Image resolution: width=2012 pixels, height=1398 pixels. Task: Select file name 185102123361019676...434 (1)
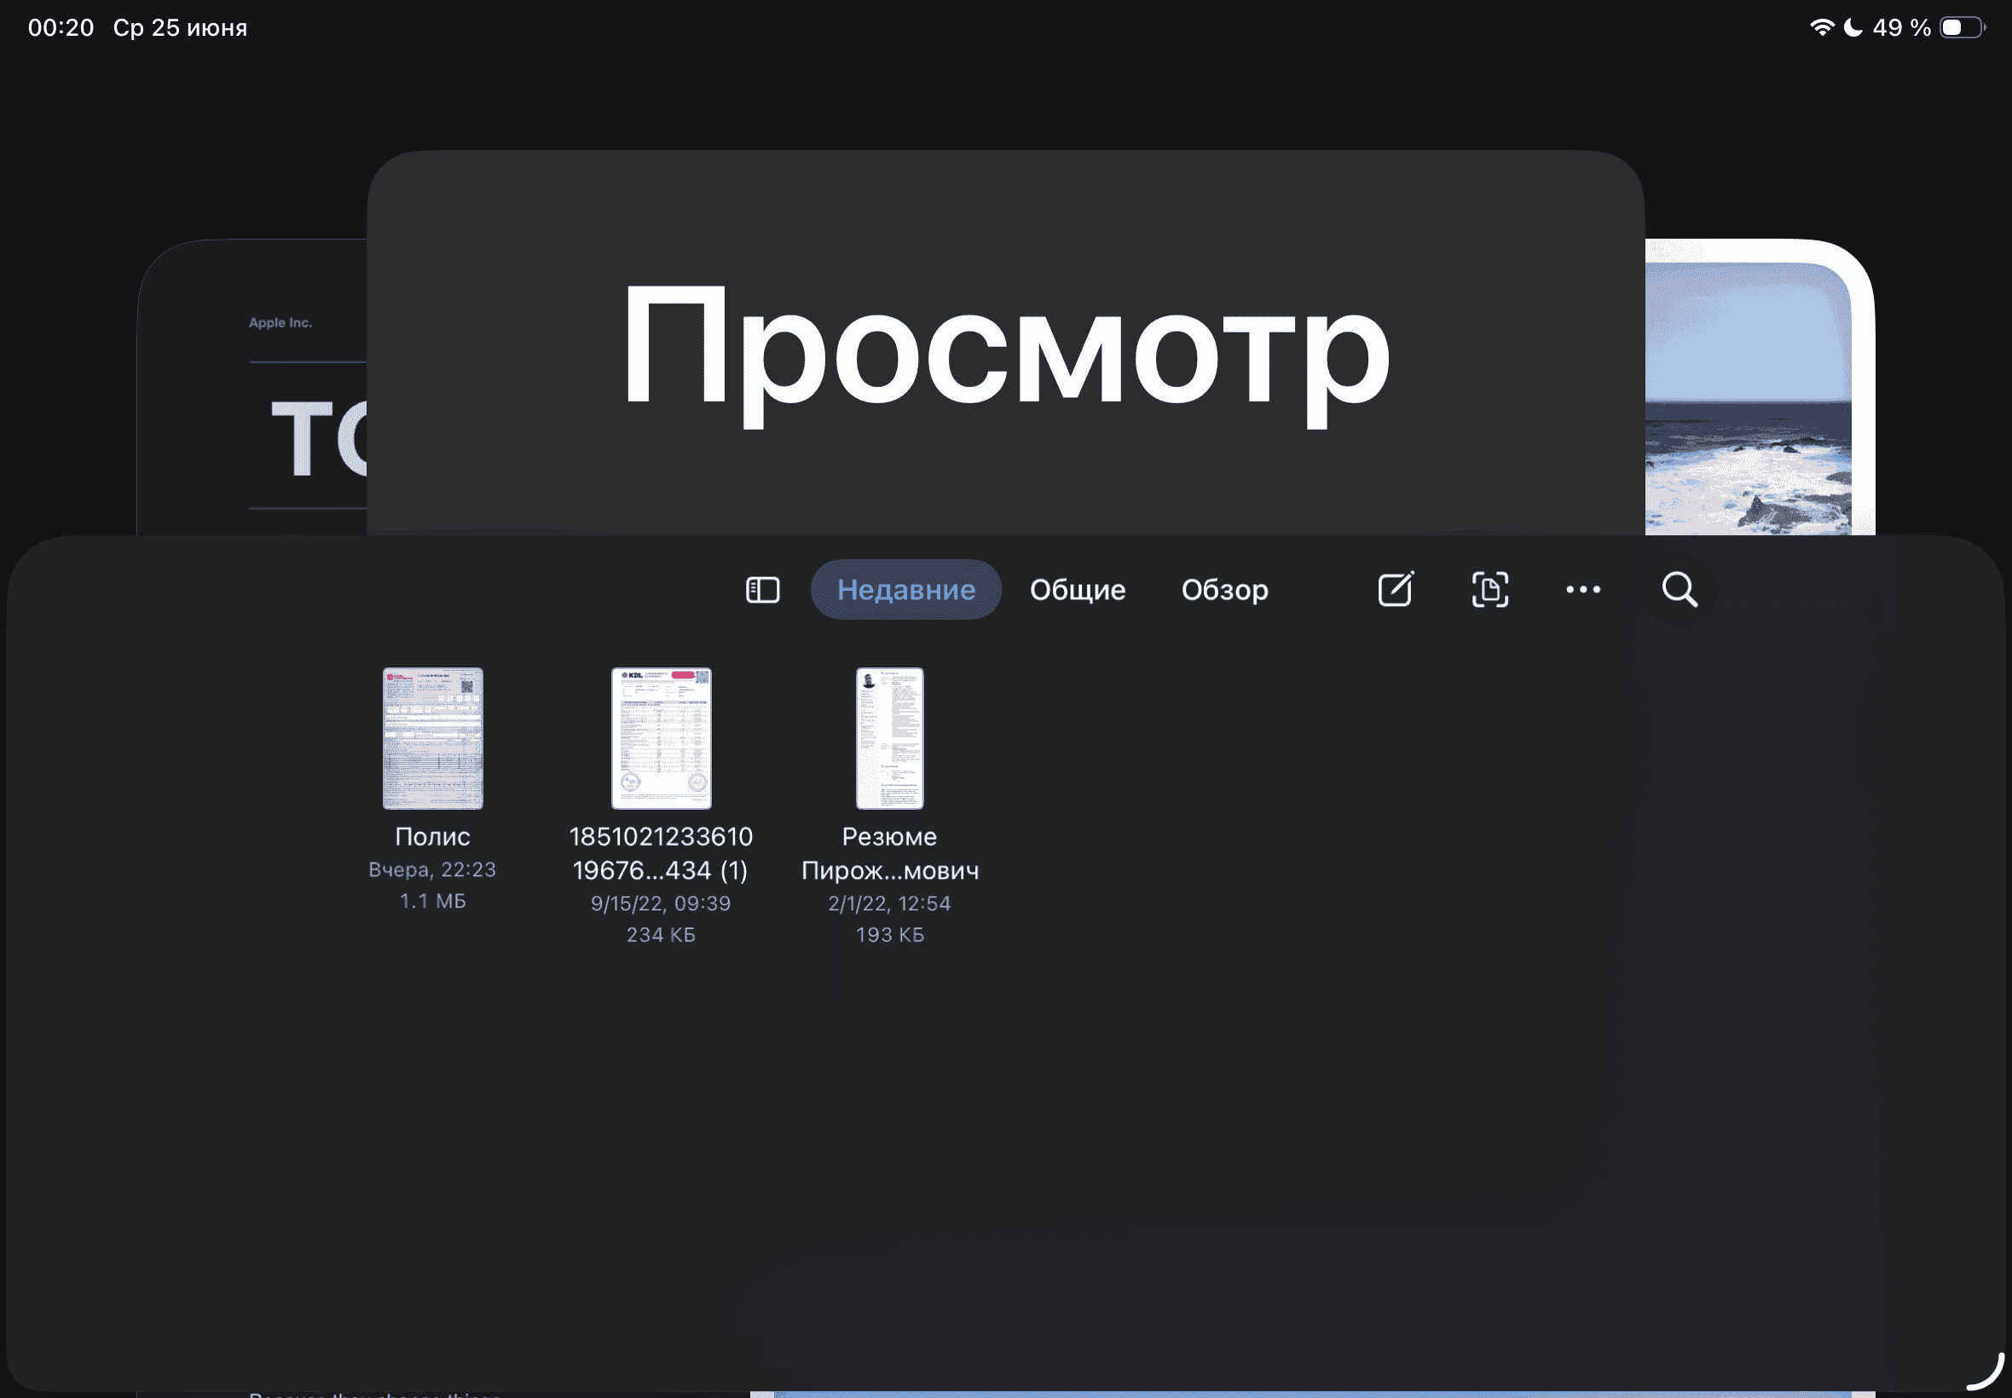pos(662,853)
